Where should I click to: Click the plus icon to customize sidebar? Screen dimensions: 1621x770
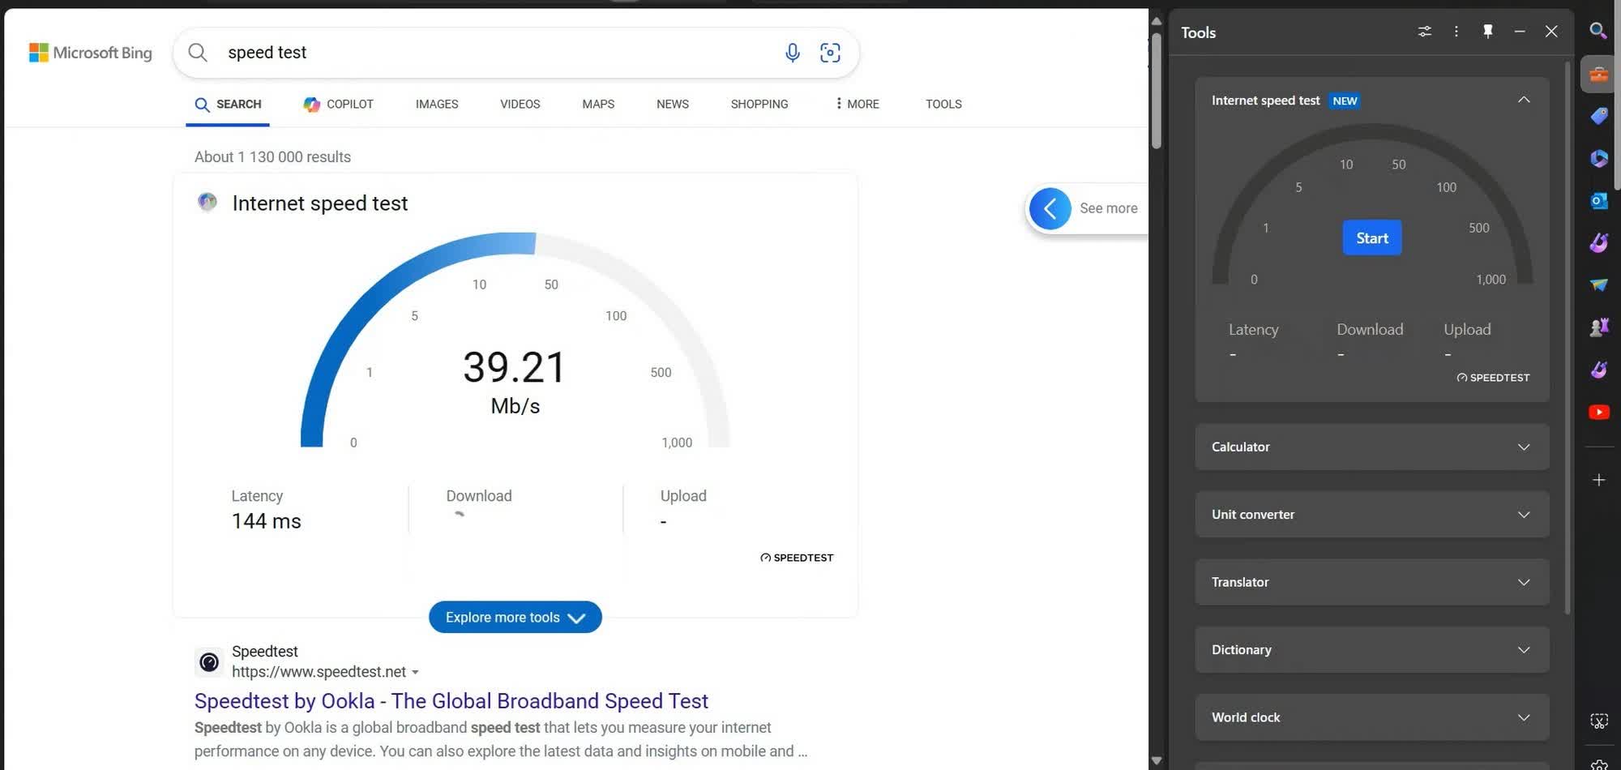click(1598, 481)
